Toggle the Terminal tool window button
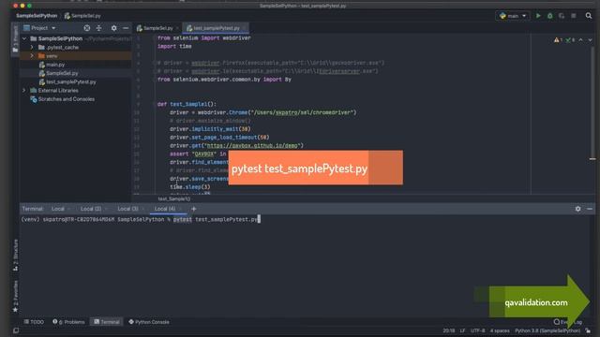 coord(107,322)
